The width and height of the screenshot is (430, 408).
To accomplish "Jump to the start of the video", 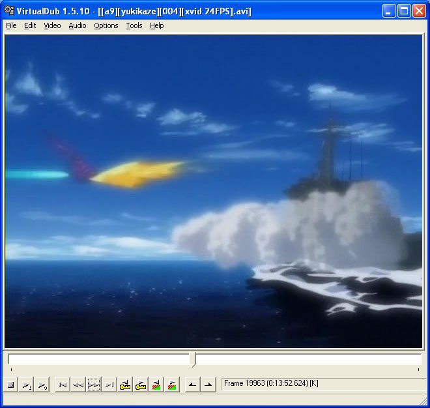I will click(x=63, y=385).
